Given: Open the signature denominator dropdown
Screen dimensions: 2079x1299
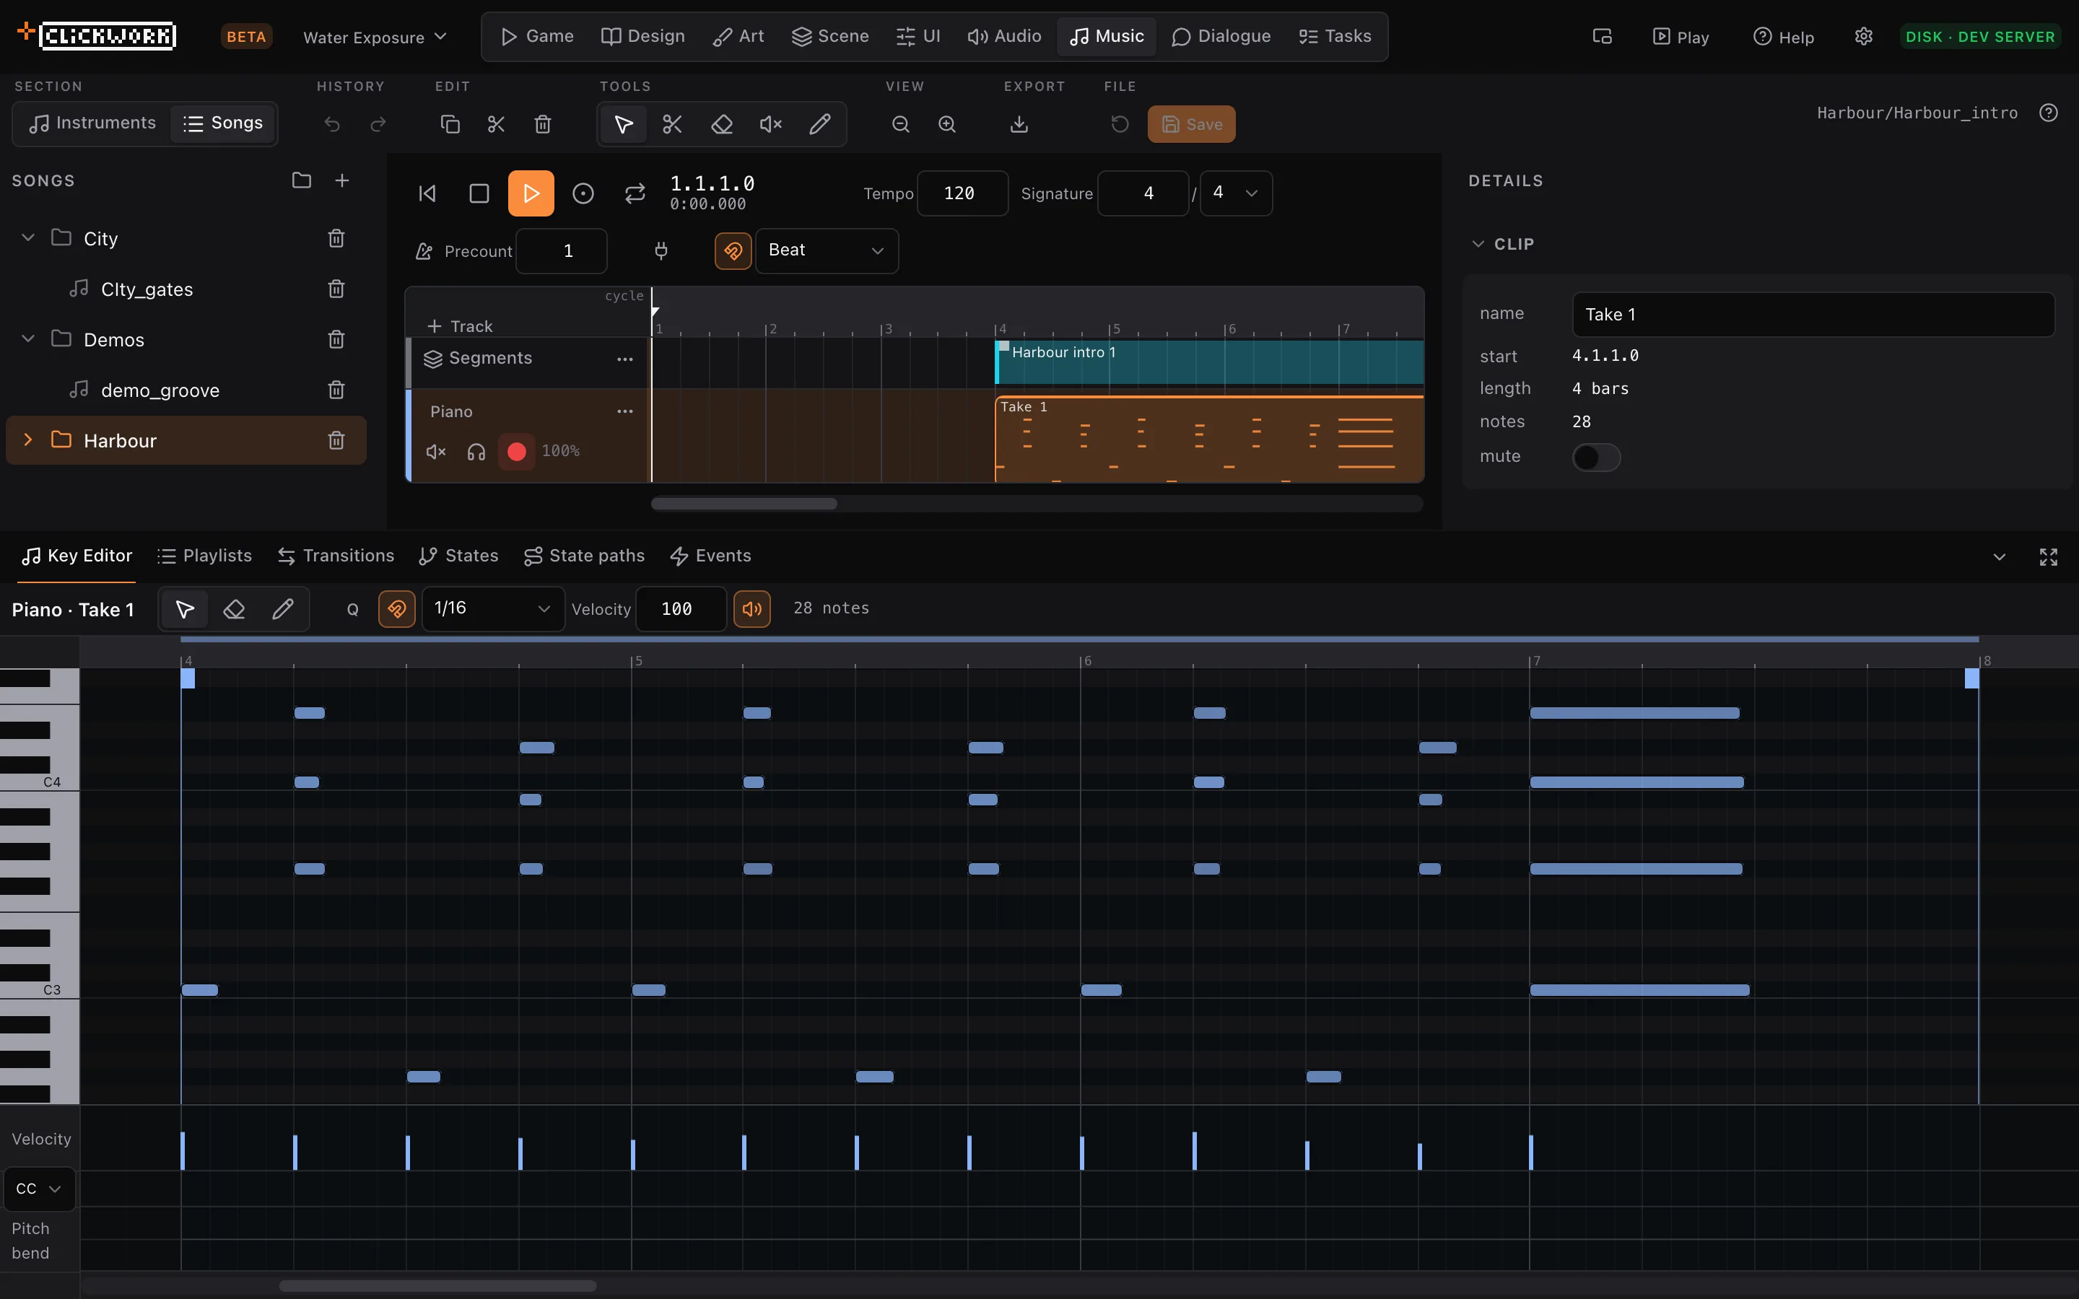Looking at the screenshot, I should (x=1235, y=193).
